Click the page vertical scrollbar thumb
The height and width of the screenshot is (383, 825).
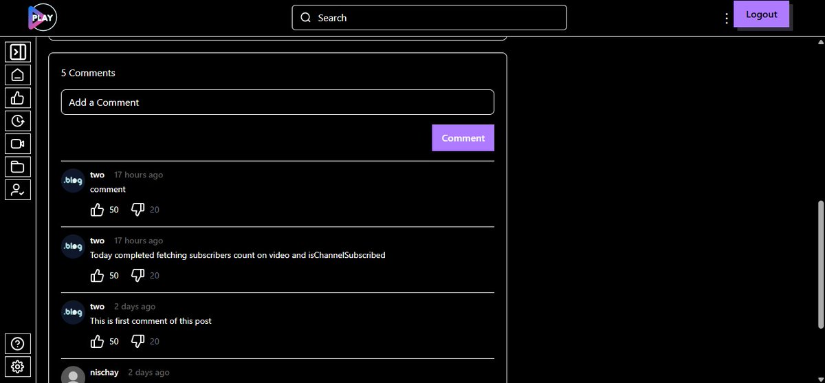(x=821, y=265)
